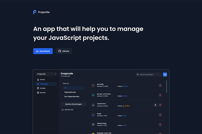Click the blue plus add package icon
Screen dimensions: 202x134
tap(165, 75)
